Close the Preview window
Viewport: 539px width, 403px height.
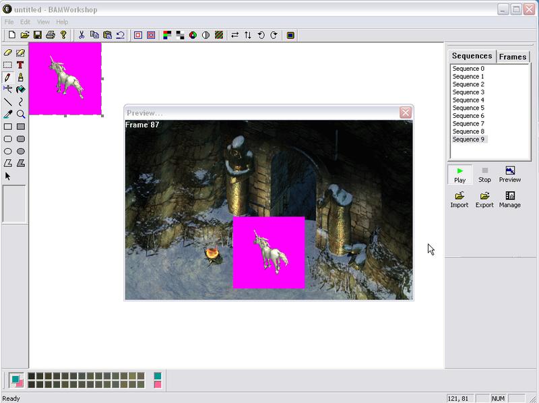coord(406,113)
